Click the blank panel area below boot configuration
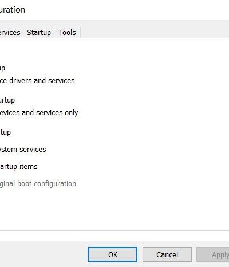This screenshot has width=229, height=267. [x=114, y=209]
